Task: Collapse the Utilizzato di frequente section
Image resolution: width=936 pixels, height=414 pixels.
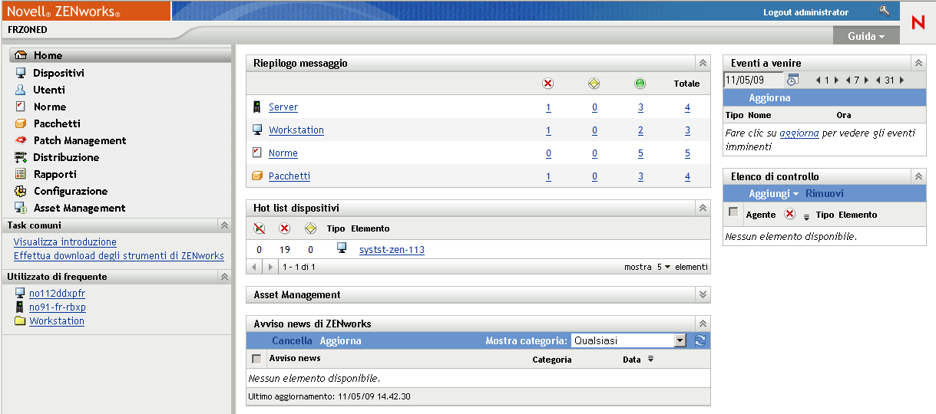Action: 224,277
